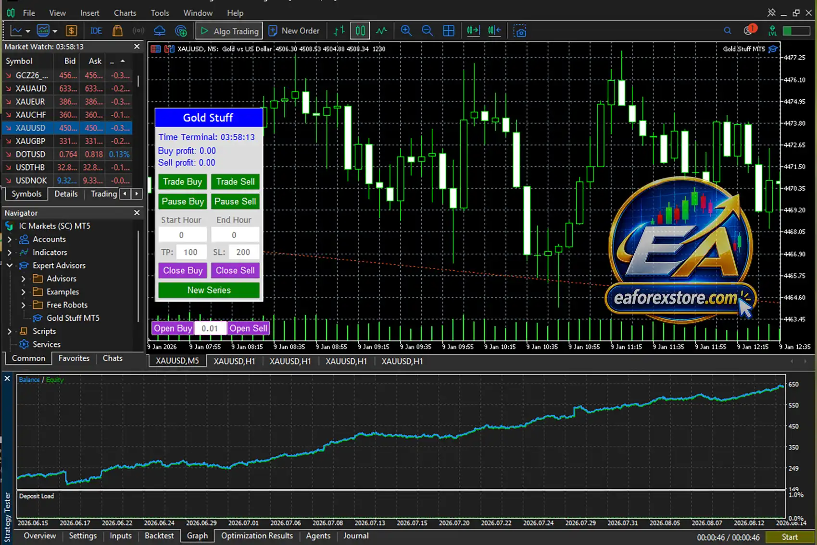Click the green connection level bar
Image resolution: width=817 pixels, height=545 pixels.
[796, 31]
